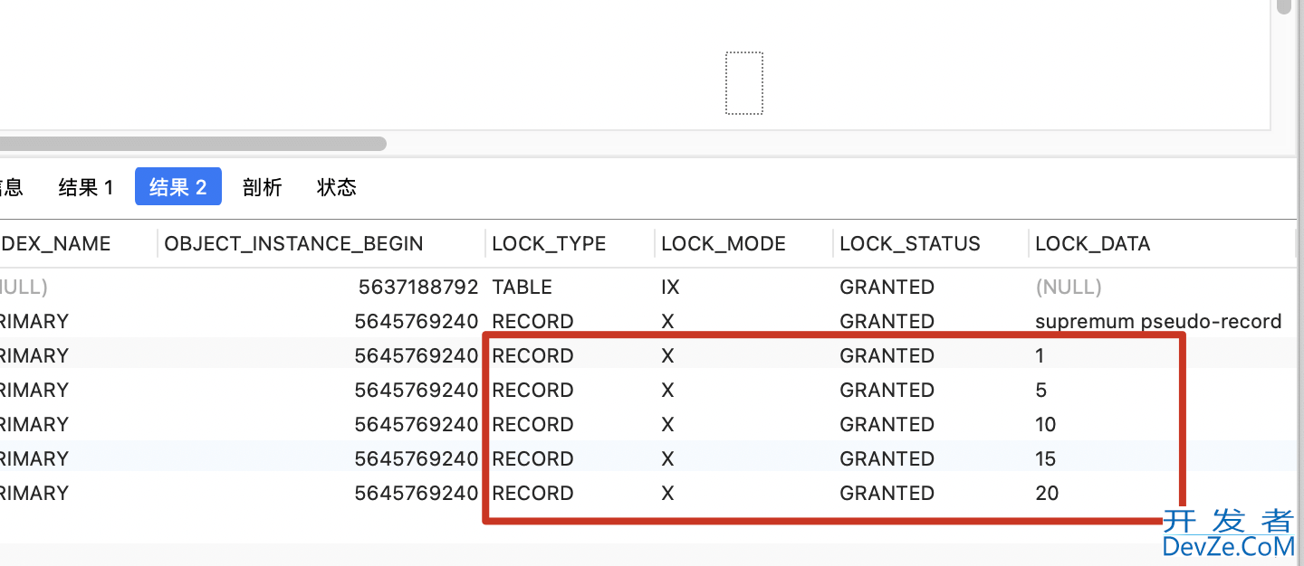The height and width of the screenshot is (566, 1304).
Task: Select instance 5645769240 in the row with data 5
Action: coord(417,391)
